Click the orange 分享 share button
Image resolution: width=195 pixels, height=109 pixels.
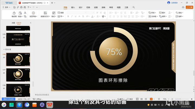pos(189,7)
